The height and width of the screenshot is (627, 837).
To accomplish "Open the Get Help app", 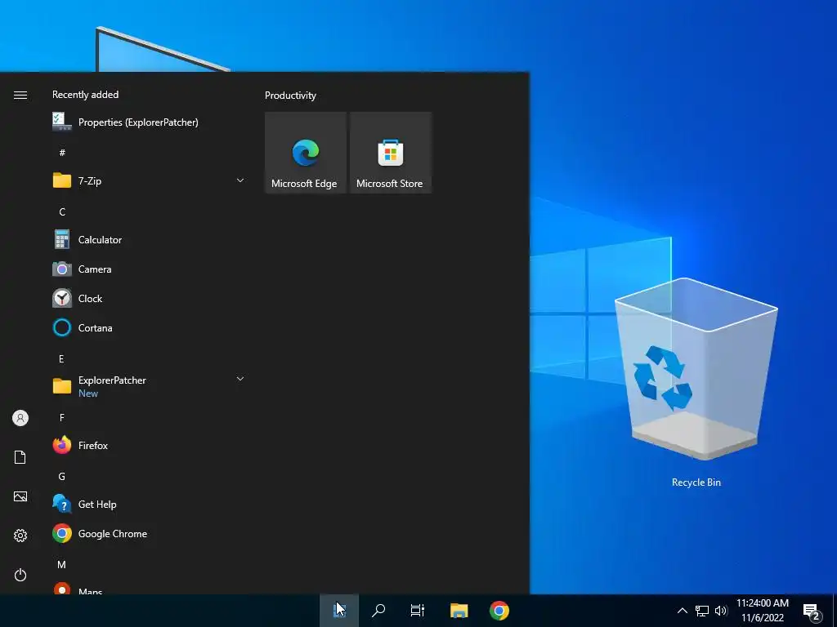I will click(150, 505).
